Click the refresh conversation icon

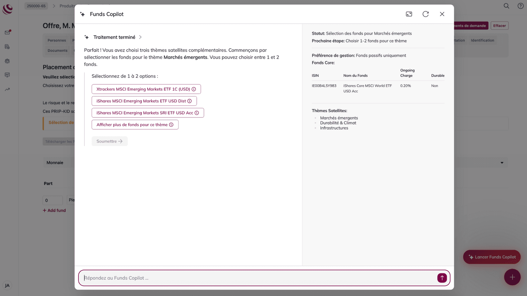click(425, 14)
